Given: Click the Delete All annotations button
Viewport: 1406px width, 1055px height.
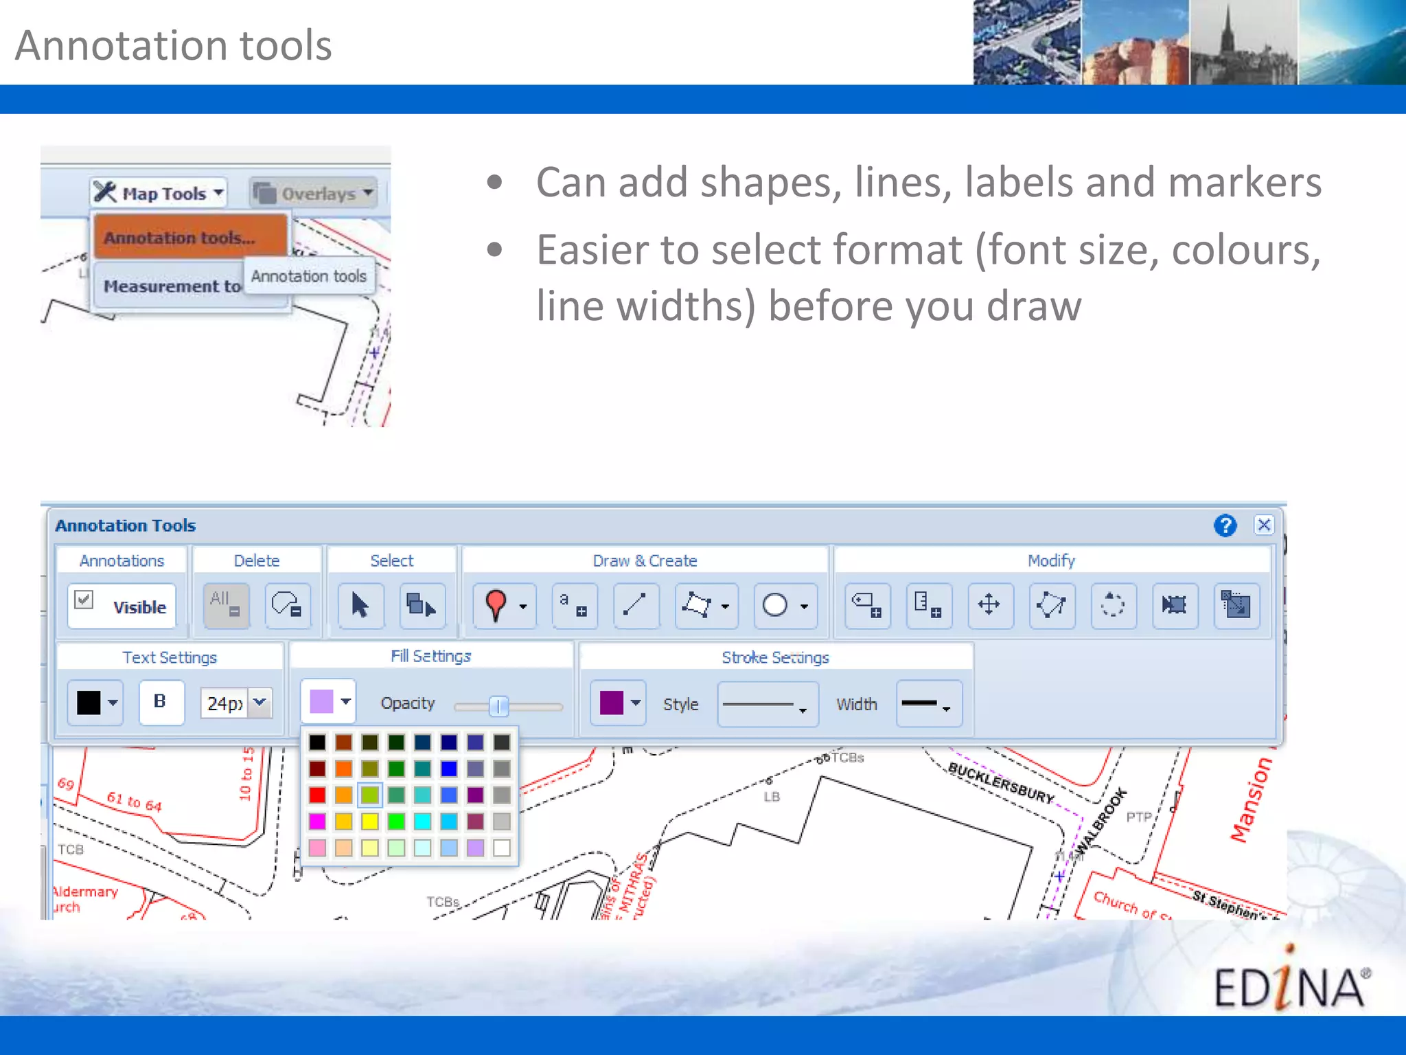Looking at the screenshot, I should click(226, 605).
